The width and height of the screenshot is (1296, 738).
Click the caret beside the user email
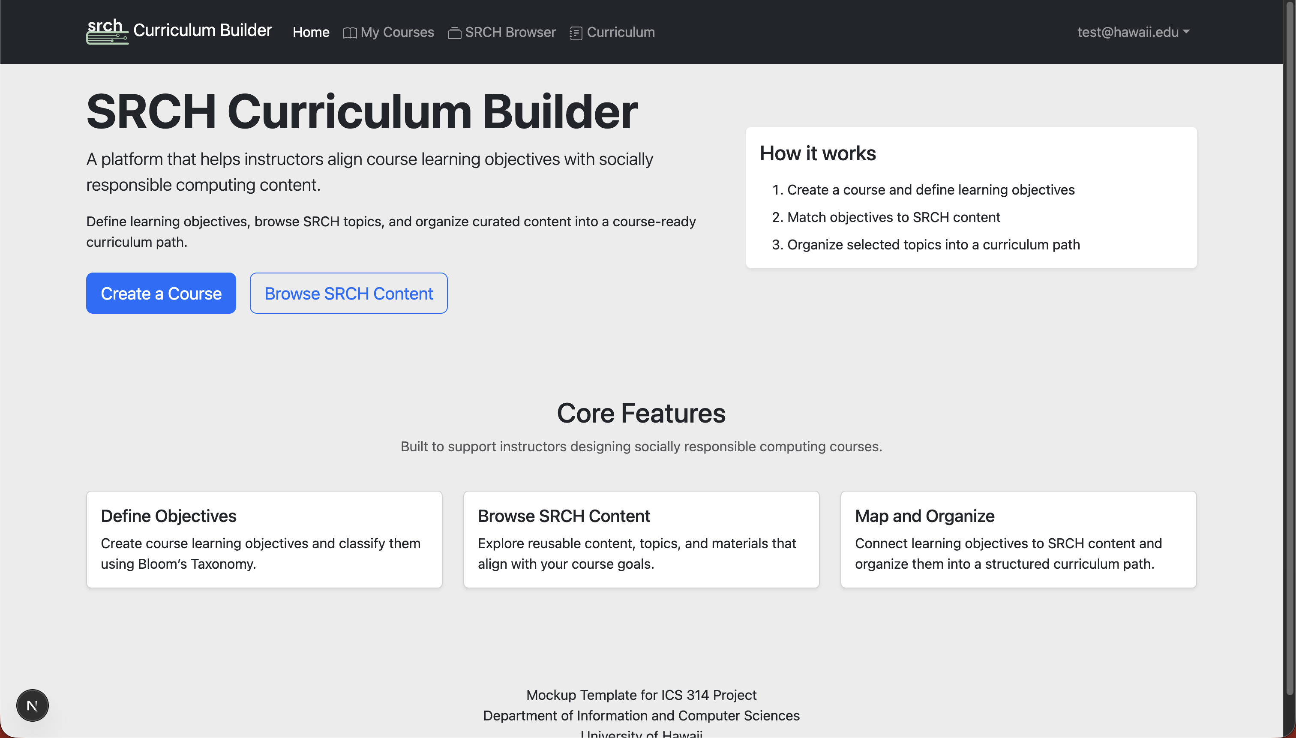[1186, 31]
